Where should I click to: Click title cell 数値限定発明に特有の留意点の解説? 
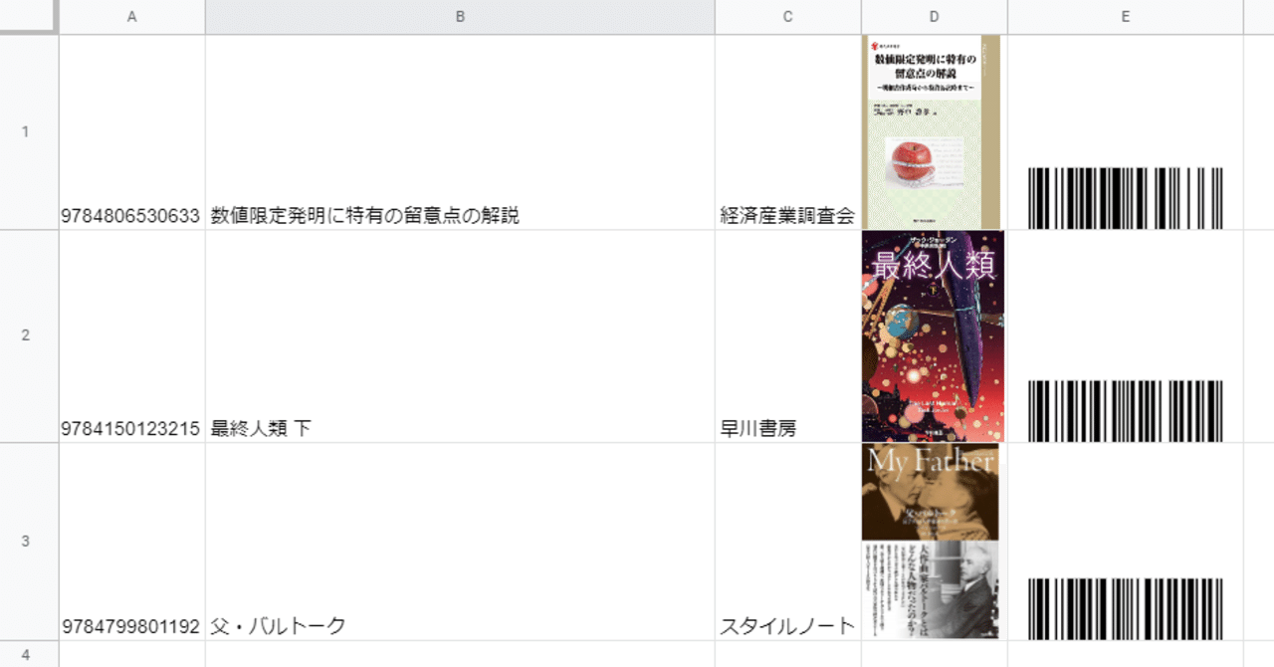pos(460,132)
